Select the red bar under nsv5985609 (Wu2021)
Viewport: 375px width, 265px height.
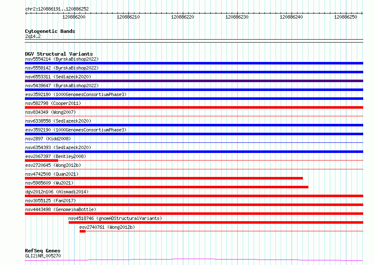[166, 187]
